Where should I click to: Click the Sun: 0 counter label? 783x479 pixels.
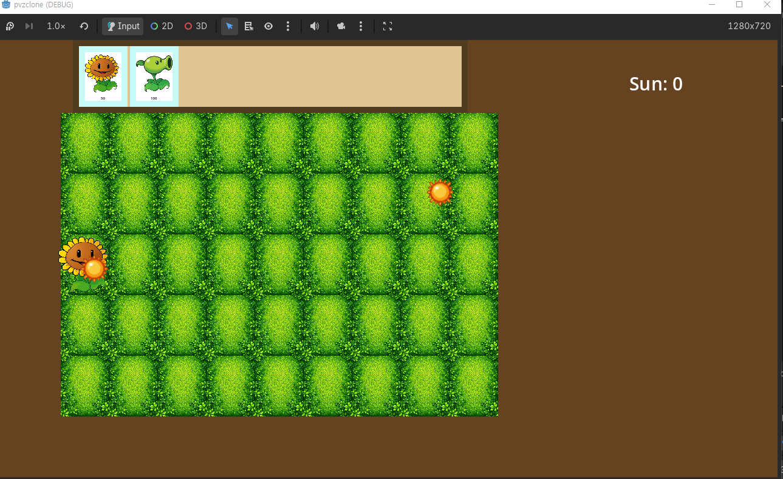point(656,84)
